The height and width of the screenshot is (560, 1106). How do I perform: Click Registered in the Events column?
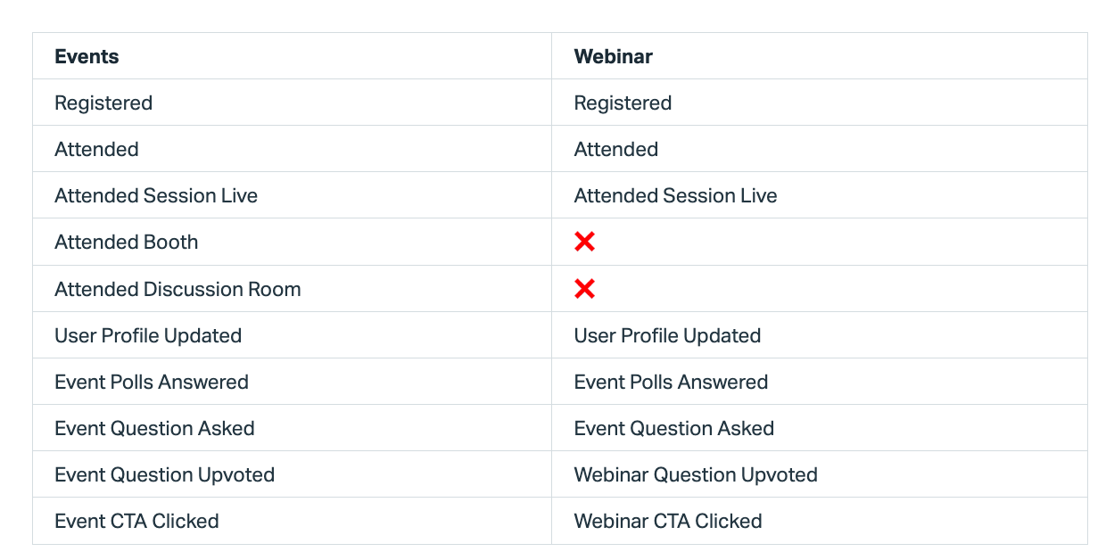point(103,103)
